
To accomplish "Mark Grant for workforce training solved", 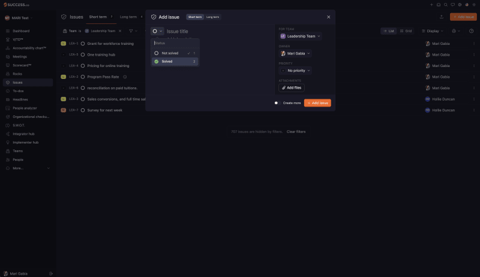I will click(83, 44).
